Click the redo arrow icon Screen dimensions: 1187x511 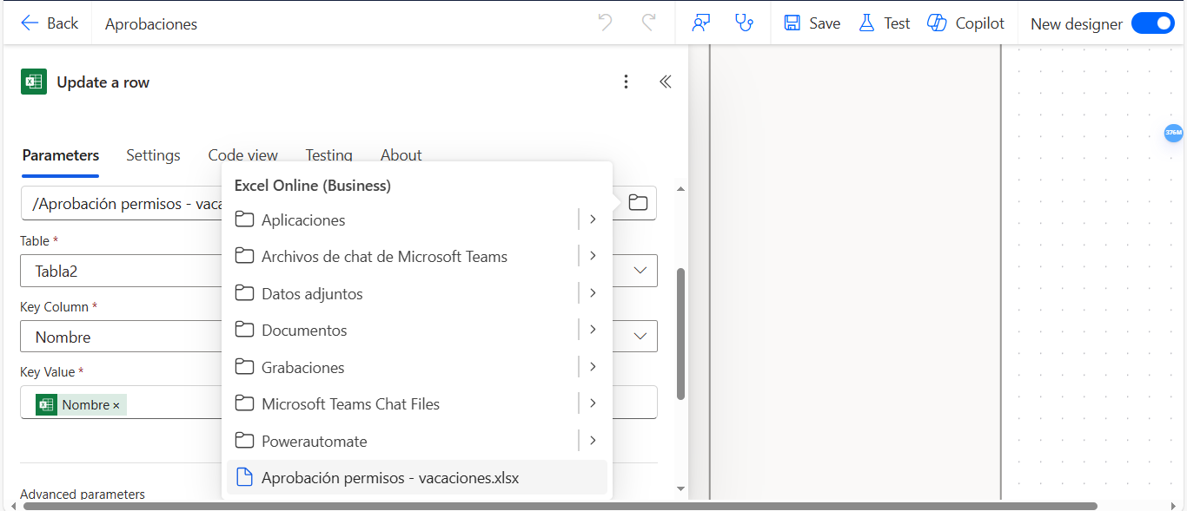[648, 23]
